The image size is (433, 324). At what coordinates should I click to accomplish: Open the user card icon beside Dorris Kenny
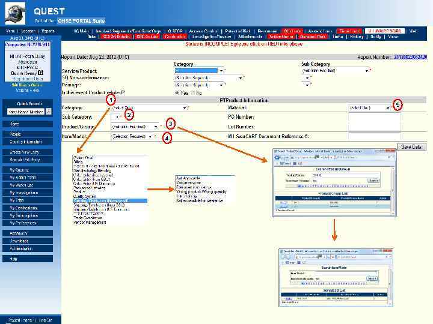click(41, 73)
